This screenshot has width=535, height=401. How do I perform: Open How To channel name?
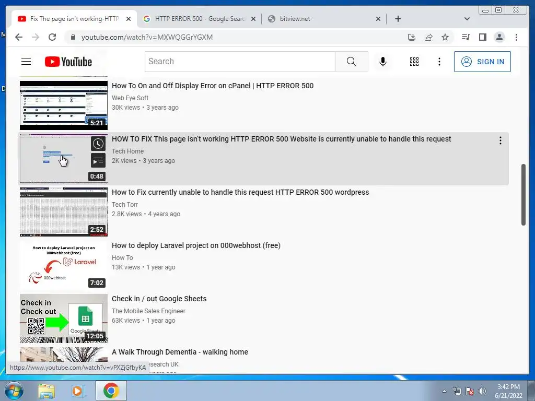pyautogui.click(x=122, y=257)
